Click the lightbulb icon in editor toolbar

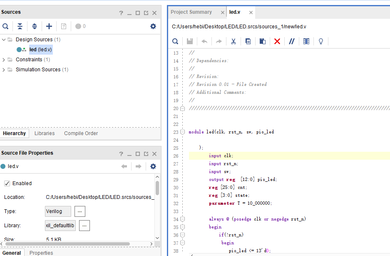(321, 41)
